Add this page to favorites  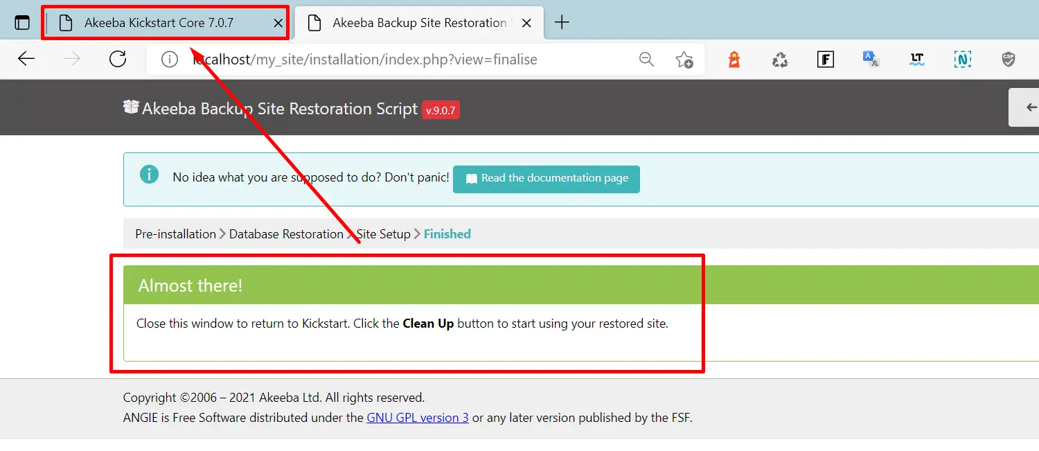684,60
